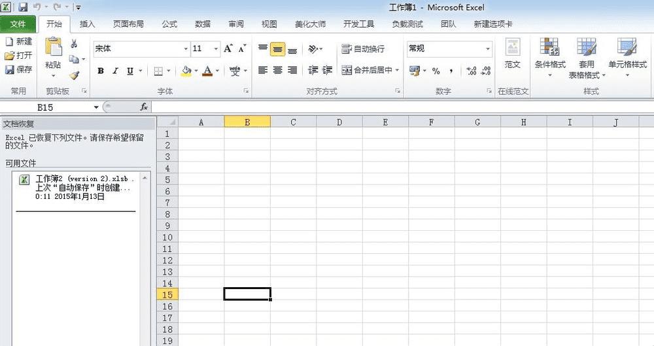Screen dimensions: 654x346
Task: Click the phonetic guide wén icon
Action: click(235, 71)
